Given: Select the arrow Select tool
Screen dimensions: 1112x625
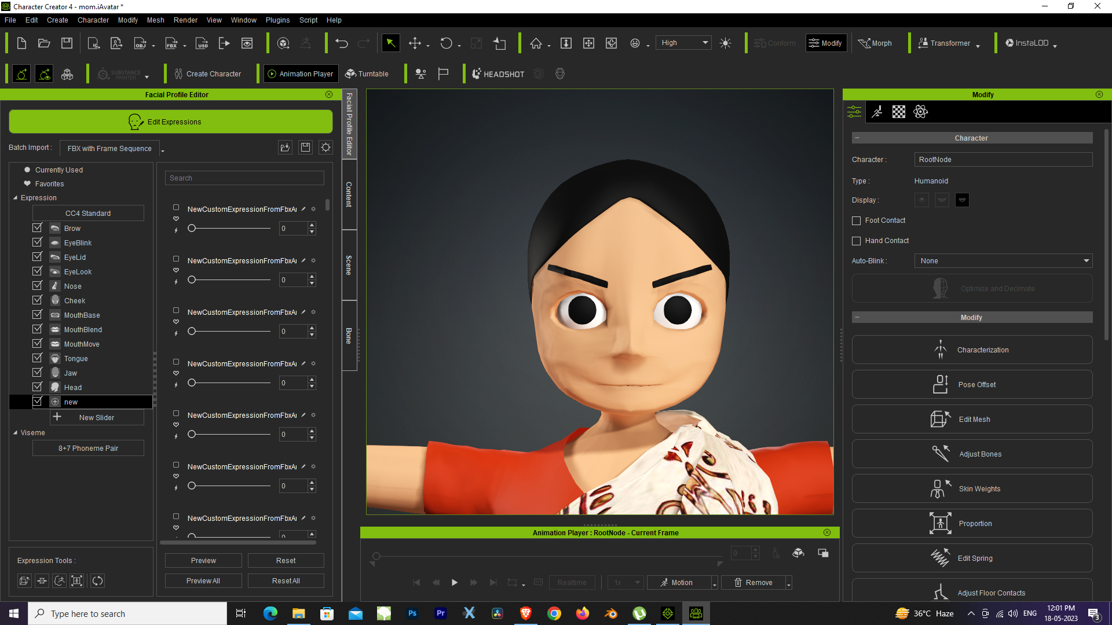Looking at the screenshot, I should click(x=390, y=43).
